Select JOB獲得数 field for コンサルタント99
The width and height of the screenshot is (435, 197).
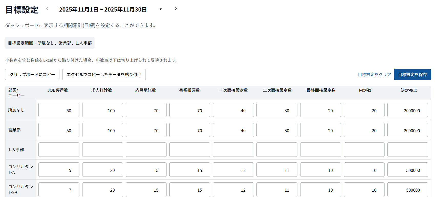click(59, 190)
